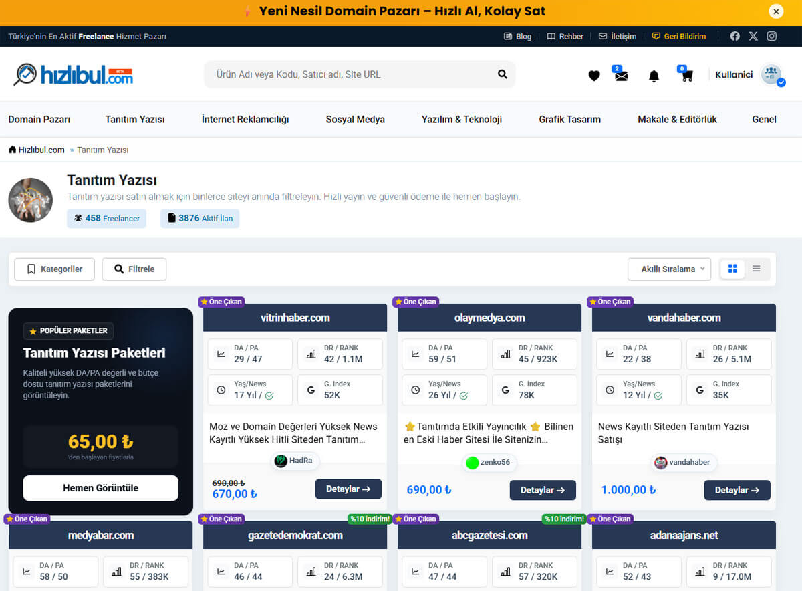Open the Akıllı Sıralama sorting dropdown
Image resolution: width=802 pixels, height=591 pixels.
point(669,269)
